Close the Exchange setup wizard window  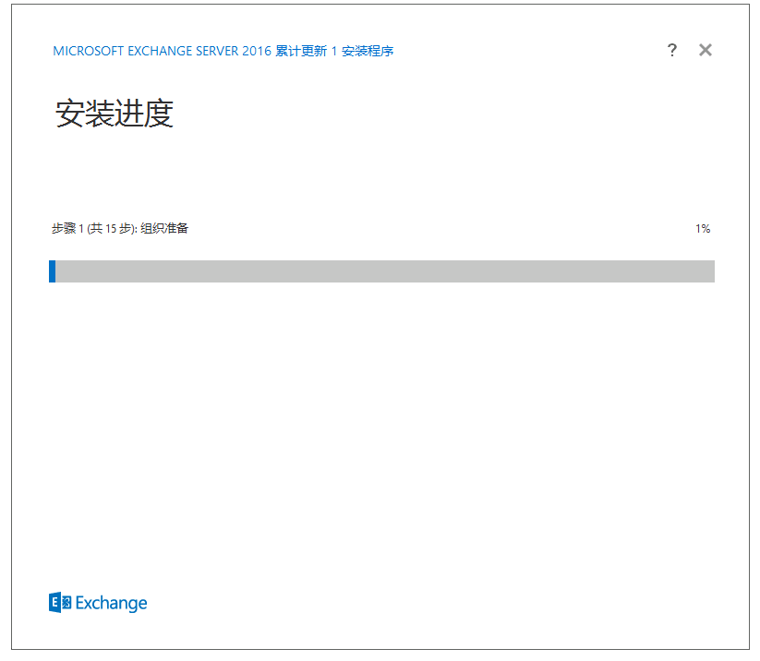point(706,50)
